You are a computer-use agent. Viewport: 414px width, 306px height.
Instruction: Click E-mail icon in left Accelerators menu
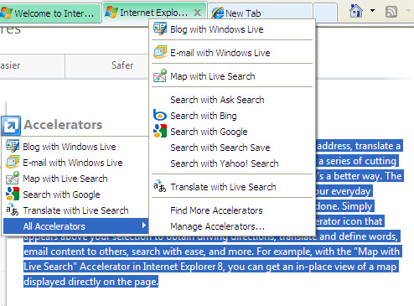[x=13, y=162]
